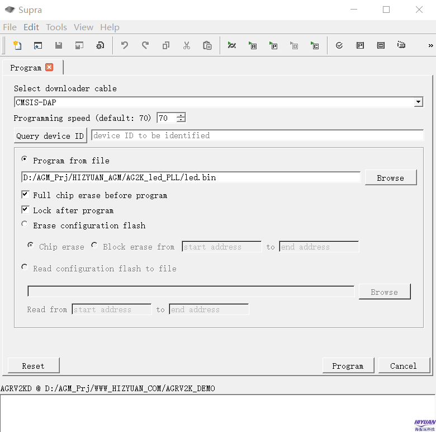Click the chip package view icon

[x=381, y=45]
